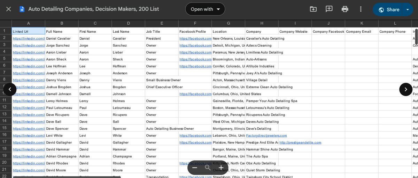Click the 'Joseph Anderson' full name cell
418x178 pixels.
click(62, 73)
